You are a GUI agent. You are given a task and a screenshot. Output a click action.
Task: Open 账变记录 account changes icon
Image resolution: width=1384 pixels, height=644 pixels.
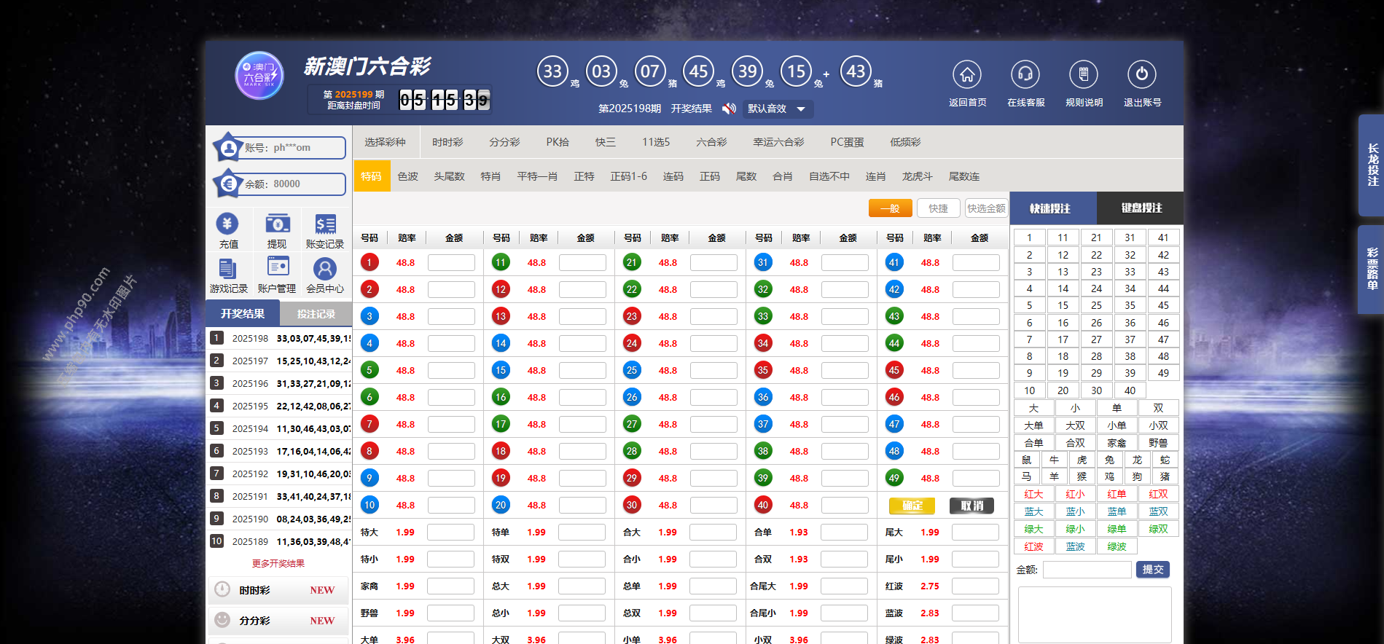tap(325, 224)
